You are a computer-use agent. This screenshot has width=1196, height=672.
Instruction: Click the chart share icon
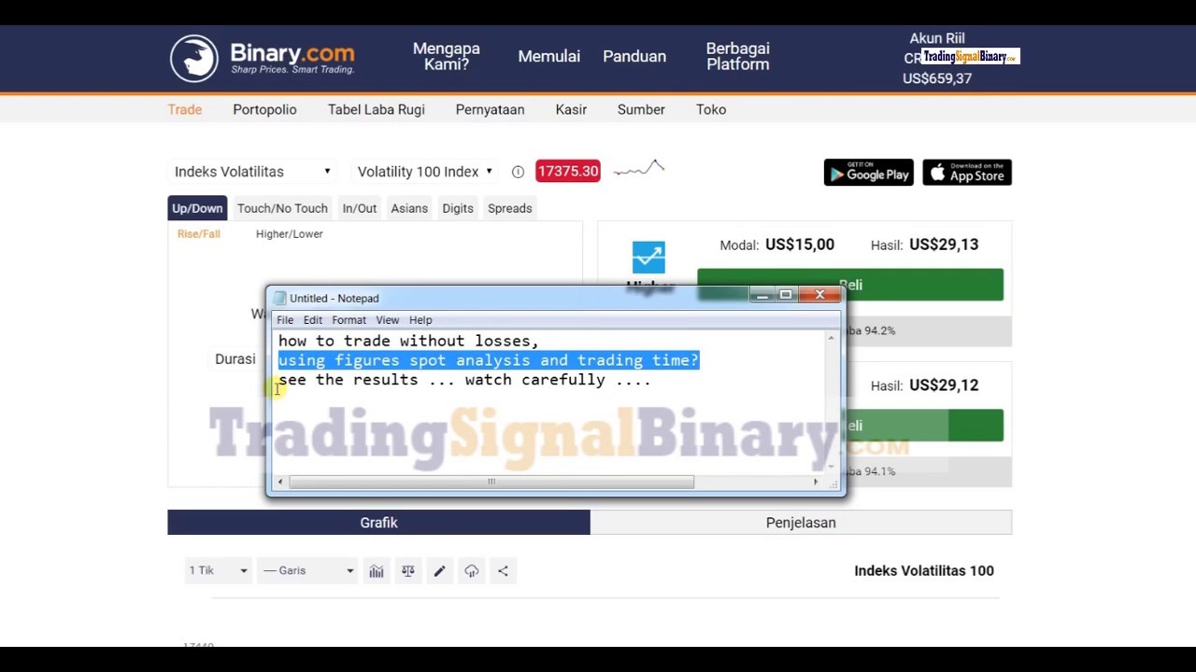click(x=503, y=571)
